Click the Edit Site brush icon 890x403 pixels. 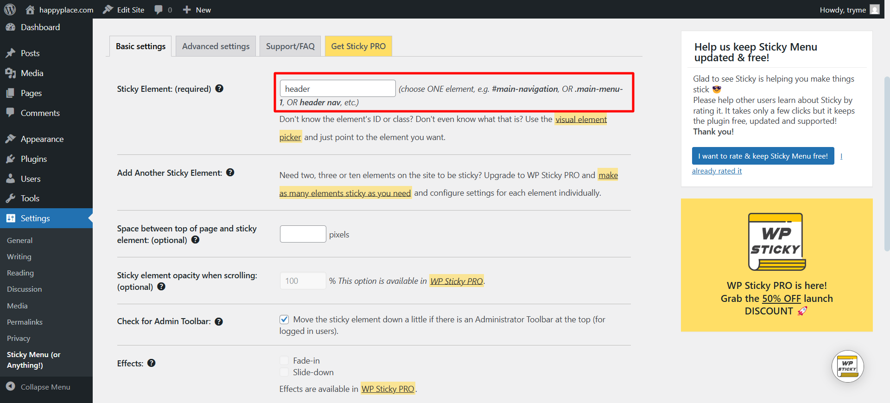(x=108, y=9)
